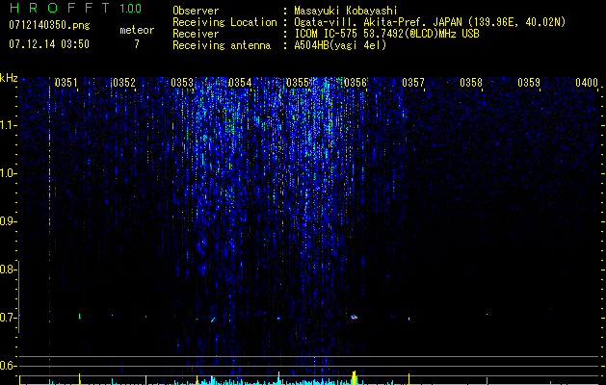Select the 0357 time marker

[x=413, y=83]
